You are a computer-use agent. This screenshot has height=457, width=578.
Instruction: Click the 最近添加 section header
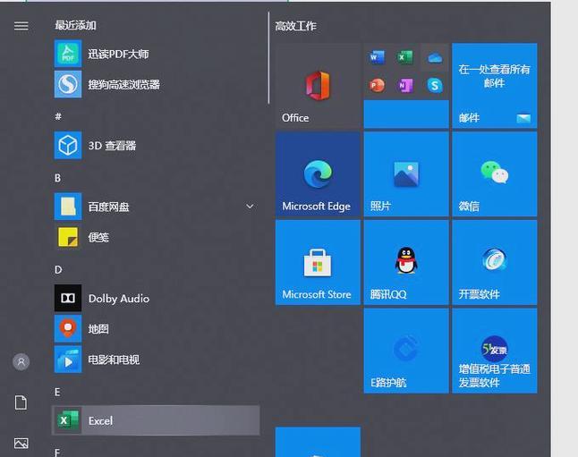pyautogui.click(x=75, y=25)
